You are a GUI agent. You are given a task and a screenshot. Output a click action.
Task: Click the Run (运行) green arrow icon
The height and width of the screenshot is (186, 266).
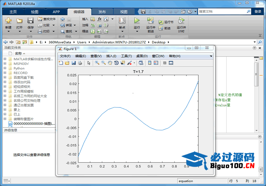(x=137, y=20)
